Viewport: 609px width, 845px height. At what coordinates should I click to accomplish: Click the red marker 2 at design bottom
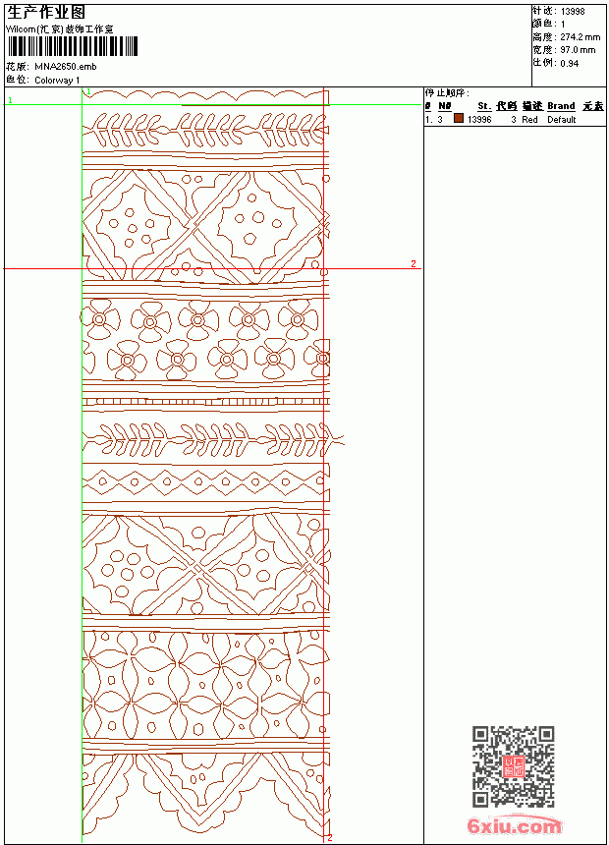pyautogui.click(x=330, y=837)
